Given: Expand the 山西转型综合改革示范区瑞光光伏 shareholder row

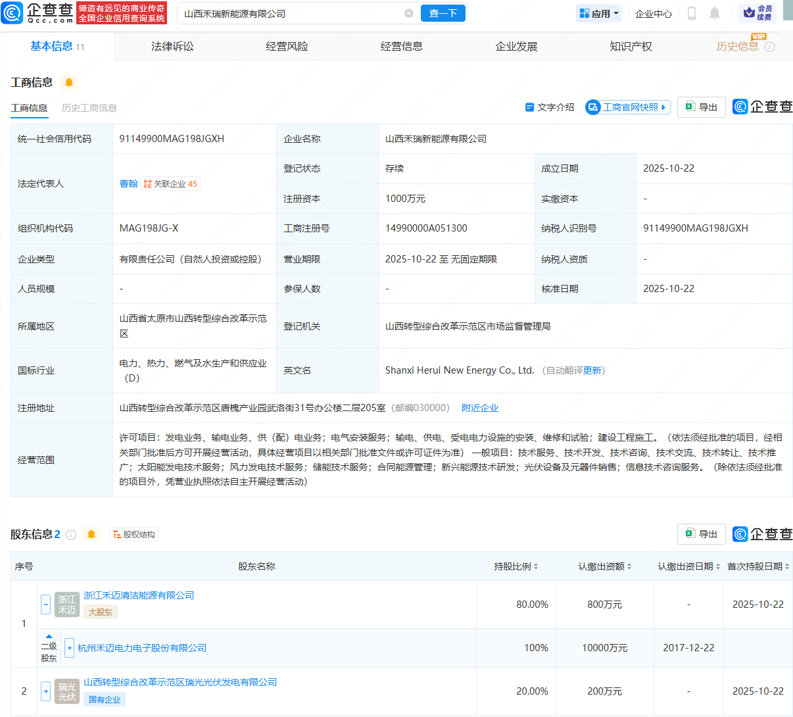Looking at the screenshot, I should pyautogui.click(x=46, y=691).
